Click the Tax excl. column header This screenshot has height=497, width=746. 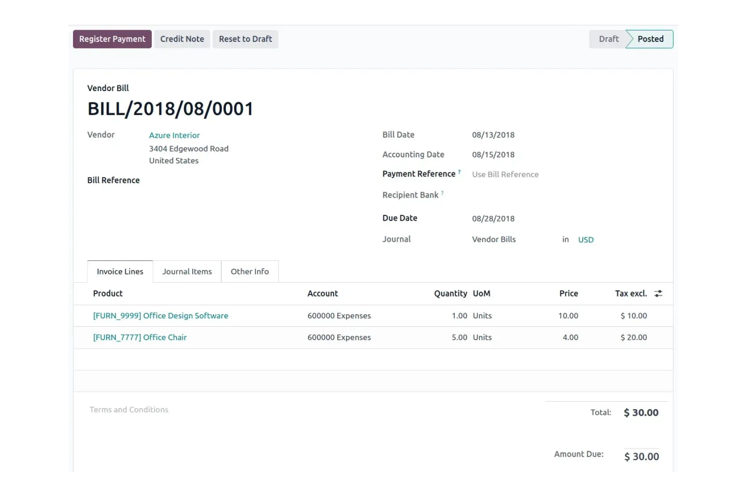(631, 294)
